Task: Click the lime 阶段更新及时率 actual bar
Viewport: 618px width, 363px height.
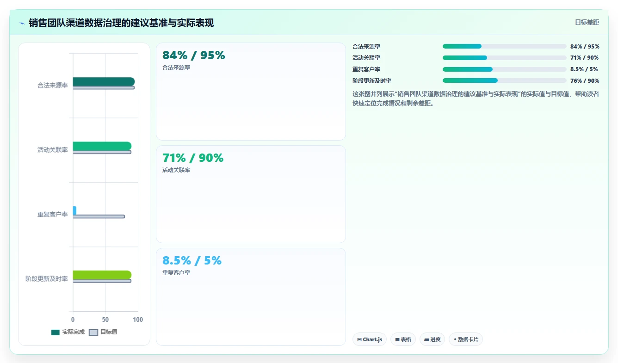Action: 102,275
